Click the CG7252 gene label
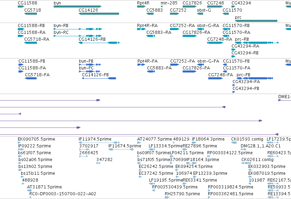The image size is (291, 199). click(178, 10)
